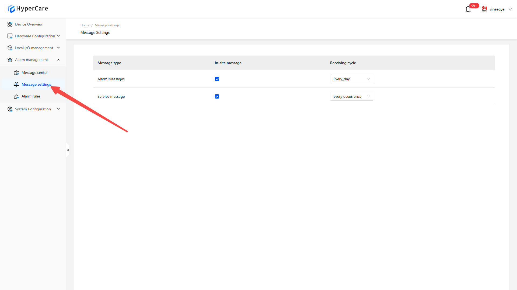The image size is (517, 290).
Task: Click the Alarm management siren icon
Action: [10, 60]
